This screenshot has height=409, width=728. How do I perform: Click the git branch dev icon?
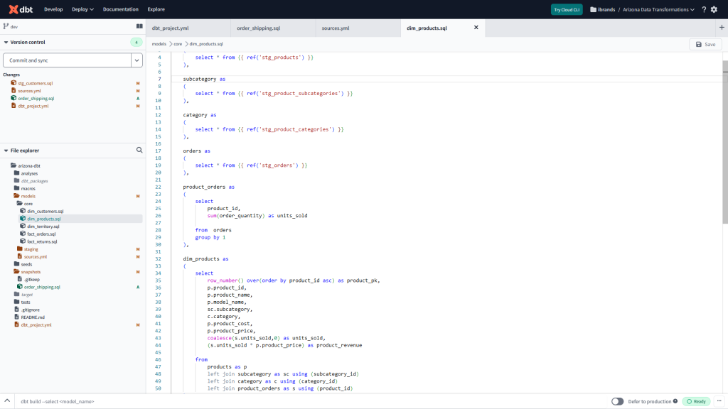point(6,26)
